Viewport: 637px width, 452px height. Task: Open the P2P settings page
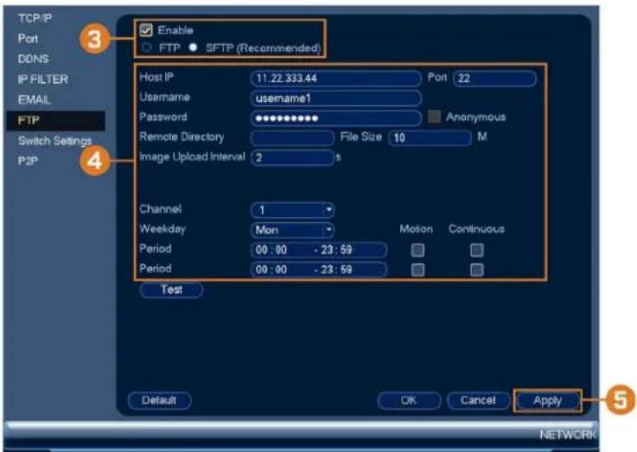(x=28, y=162)
